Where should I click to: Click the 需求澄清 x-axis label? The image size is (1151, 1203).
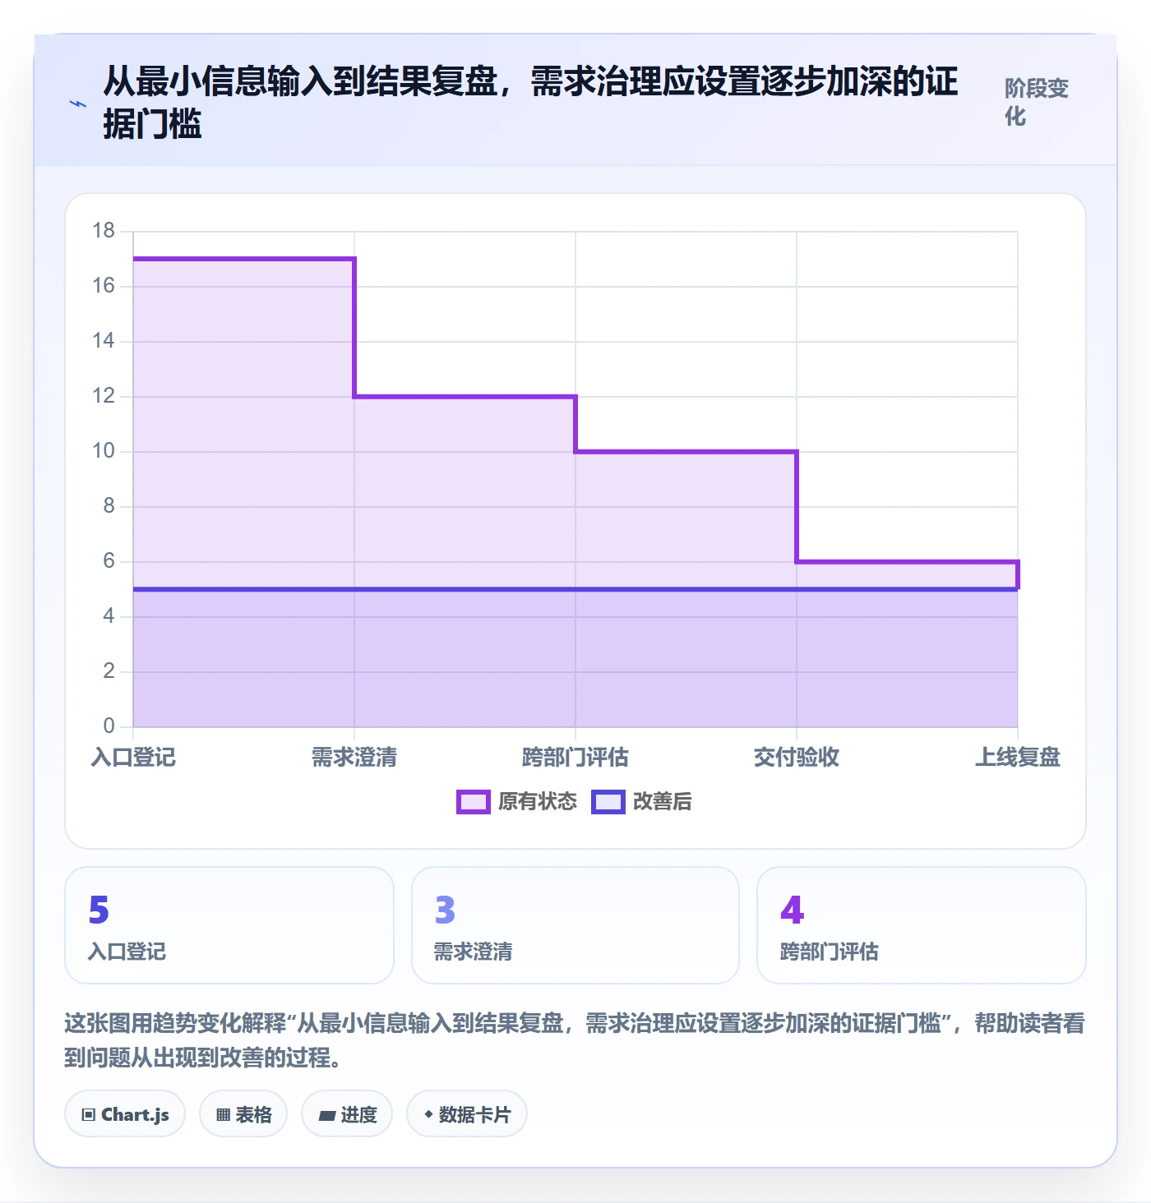point(354,757)
